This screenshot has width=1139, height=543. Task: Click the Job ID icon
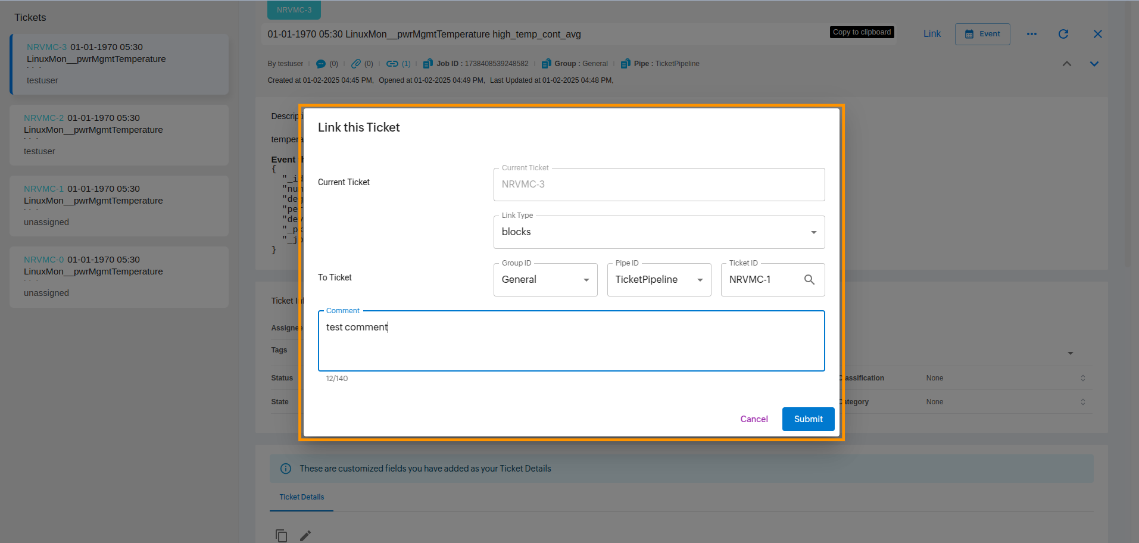[x=427, y=64]
